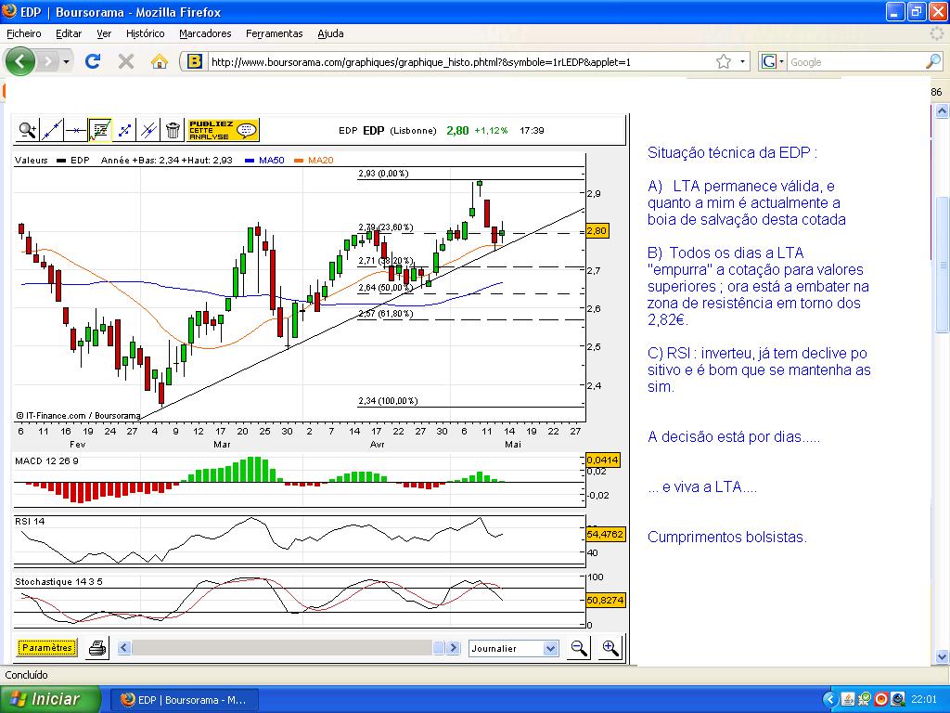
Task: Go to the home page
Action: pos(160,61)
